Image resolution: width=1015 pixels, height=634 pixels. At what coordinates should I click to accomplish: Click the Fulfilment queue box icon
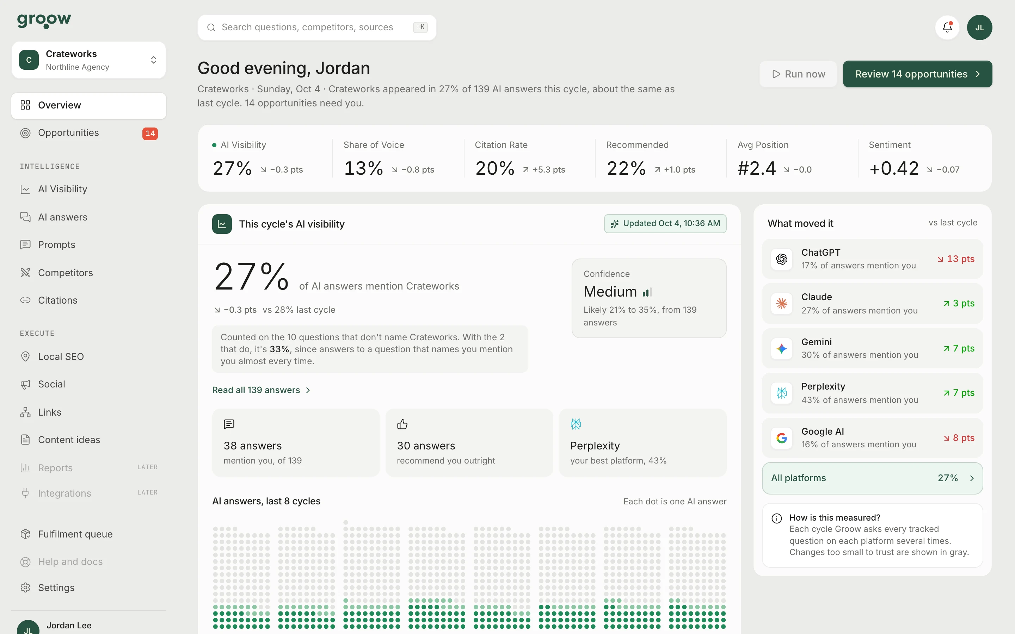coord(26,534)
